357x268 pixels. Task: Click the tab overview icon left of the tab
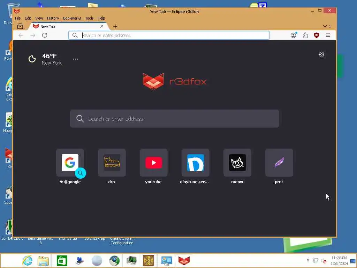click(20, 27)
